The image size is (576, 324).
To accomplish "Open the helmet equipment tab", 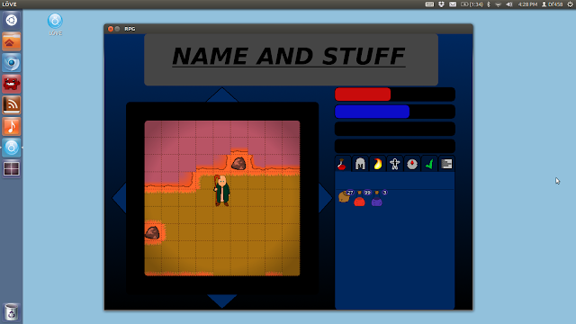I will tap(360, 164).
